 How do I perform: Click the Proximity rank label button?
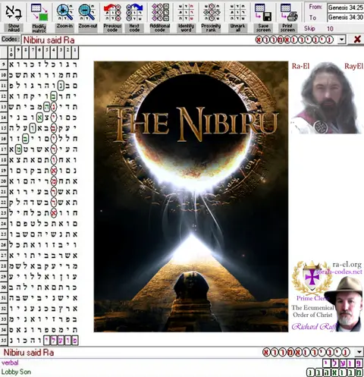(211, 28)
